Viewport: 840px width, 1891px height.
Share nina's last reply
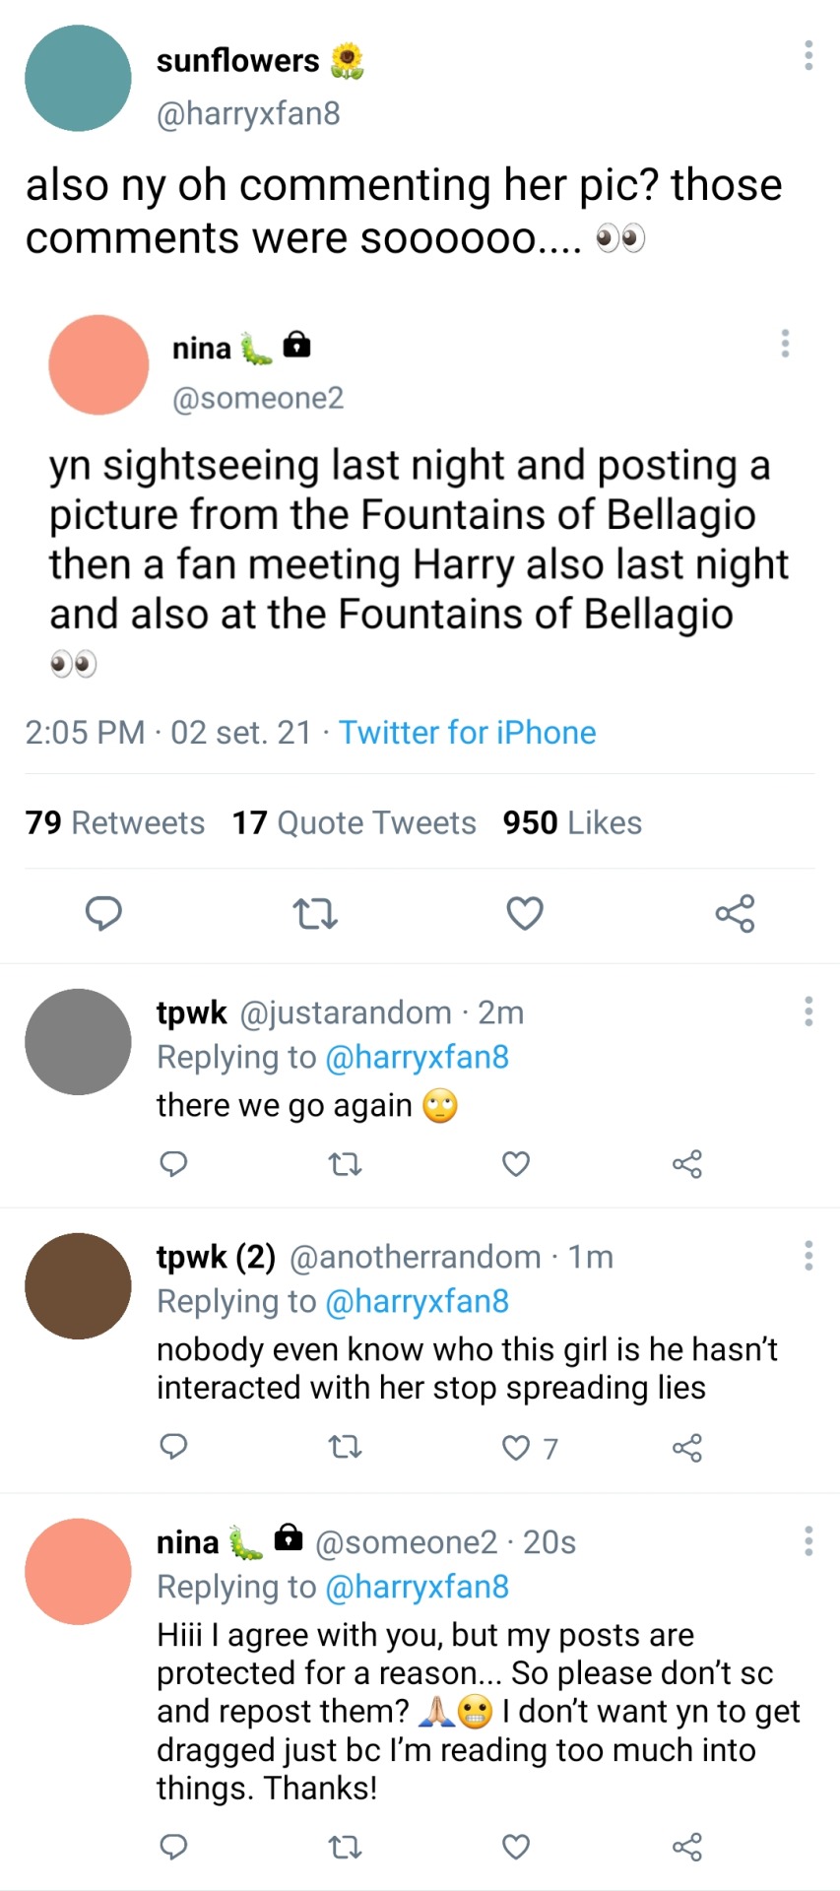(686, 1847)
